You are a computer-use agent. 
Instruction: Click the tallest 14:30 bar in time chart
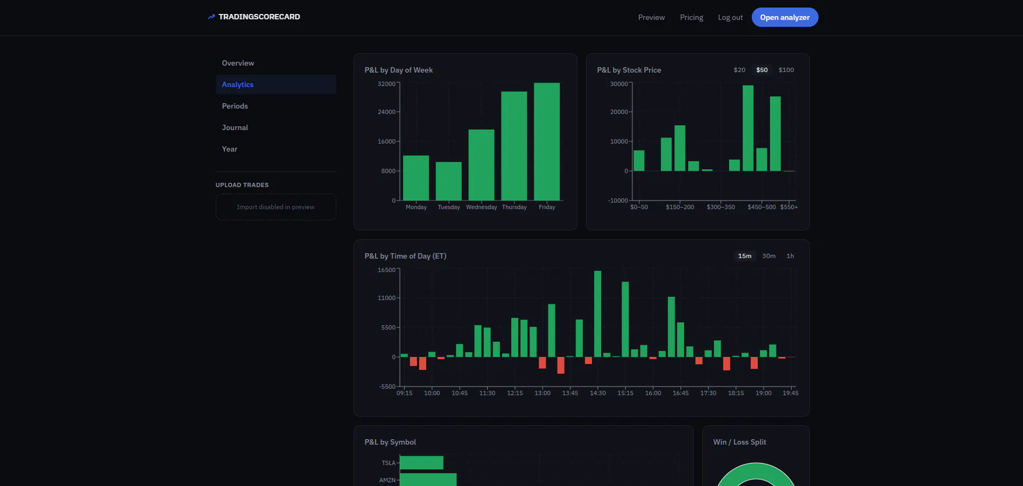598,314
